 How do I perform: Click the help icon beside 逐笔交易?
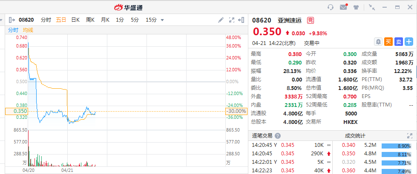(x=278, y=136)
